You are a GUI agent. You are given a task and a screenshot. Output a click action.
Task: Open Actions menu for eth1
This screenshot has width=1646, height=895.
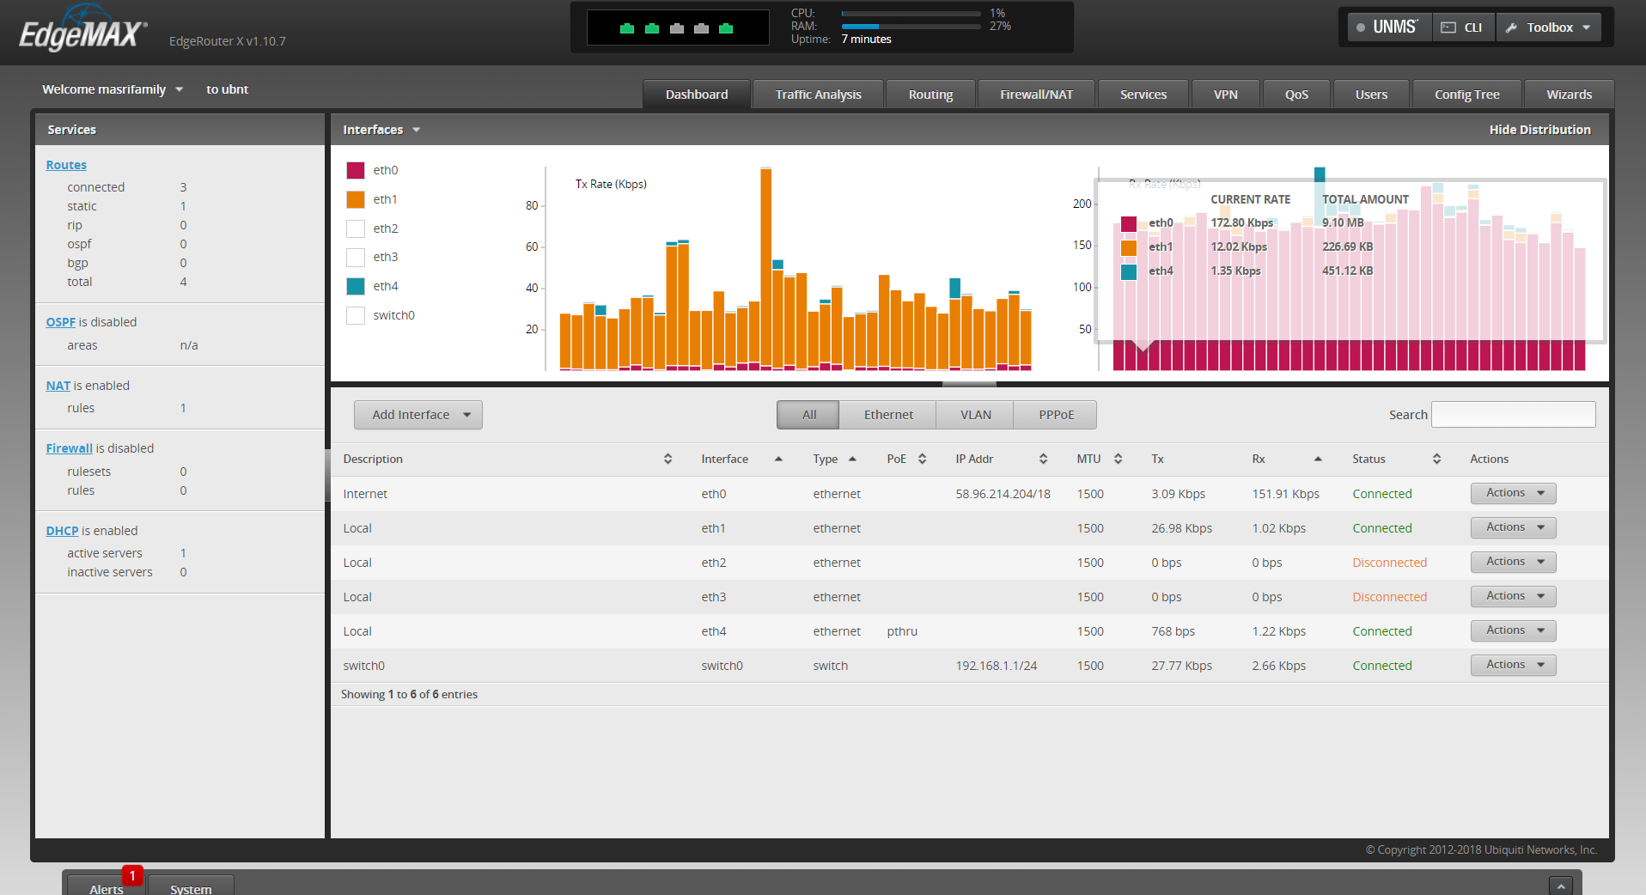pyautogui.click(x=1513, y=527)
